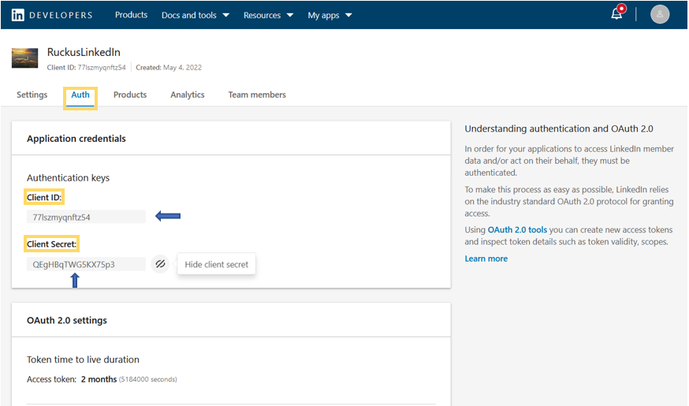
Task: Click the OAuth 2.0 settings heading
Action: (x=67, y=320)
